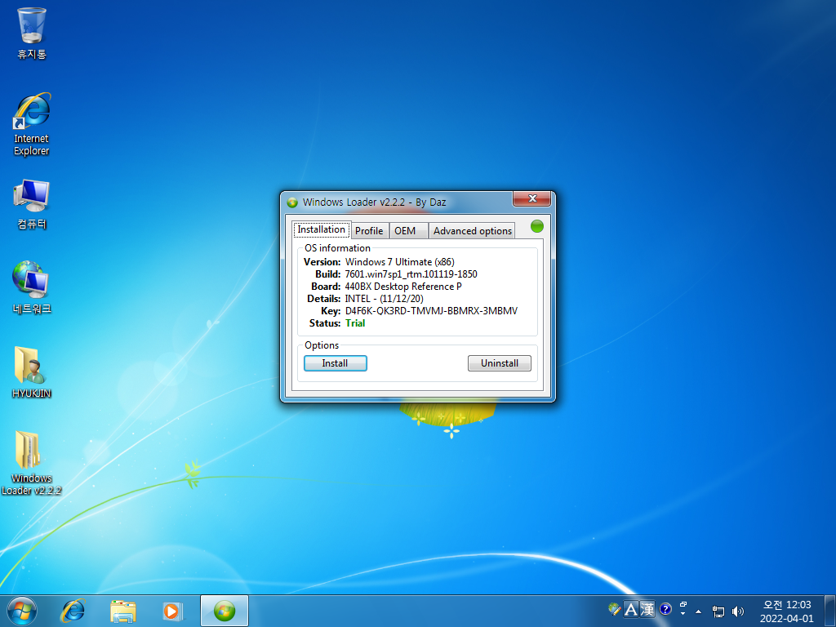The width and height of the screenshot is (836, 627).
Task: Click the green 'Trial' status text
Action: 355,323
